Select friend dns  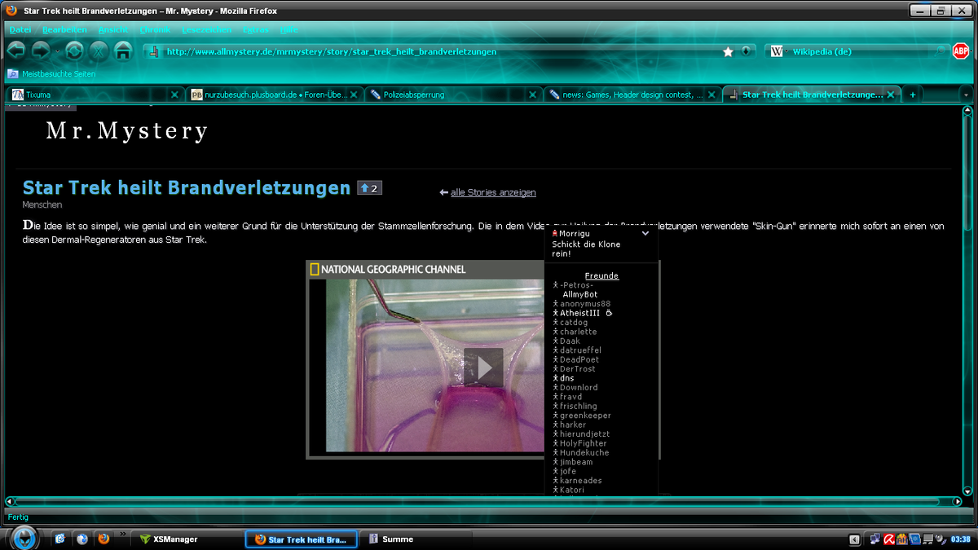tap(567, 378)
